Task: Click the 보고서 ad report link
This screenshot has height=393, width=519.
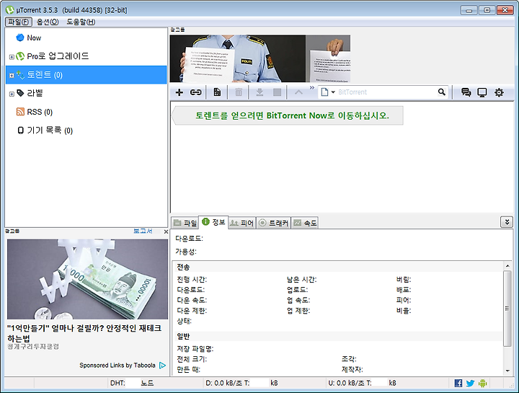Action: click(x=143, y=231)
